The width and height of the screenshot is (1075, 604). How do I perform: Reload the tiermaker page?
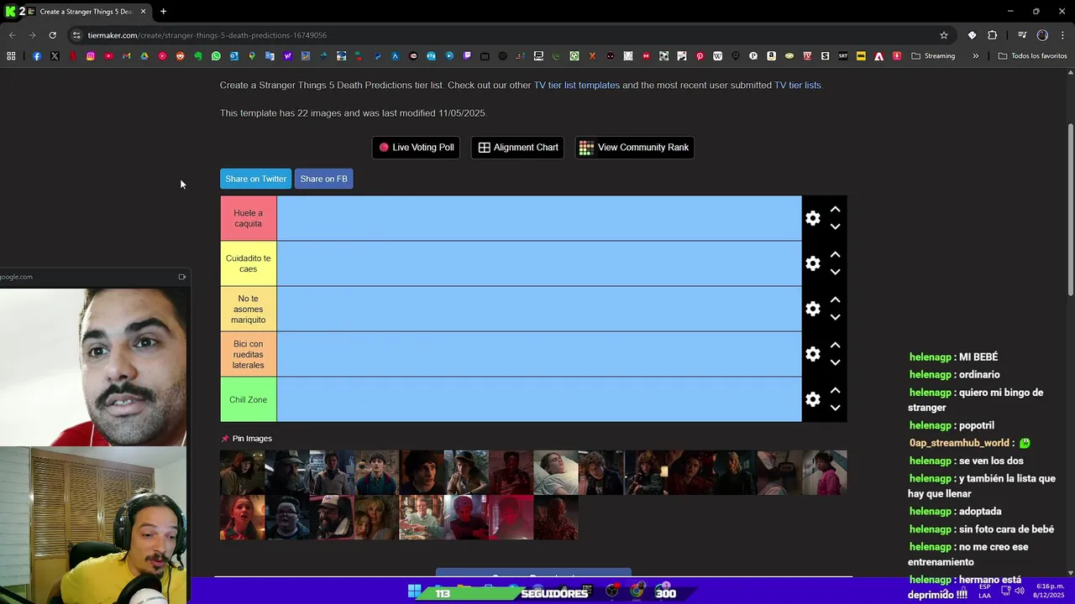[x=52, y=35]
